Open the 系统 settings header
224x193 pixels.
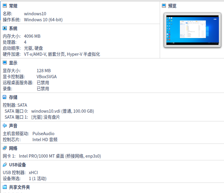pyautogui.click(x=13, y=28)
